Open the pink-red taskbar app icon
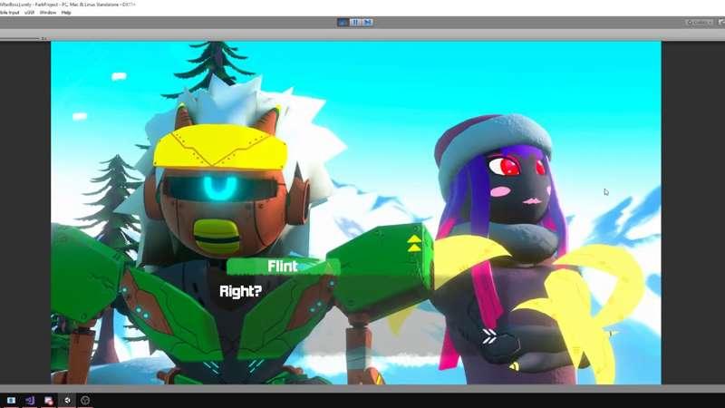725x408 pixels. coord(49,400)
